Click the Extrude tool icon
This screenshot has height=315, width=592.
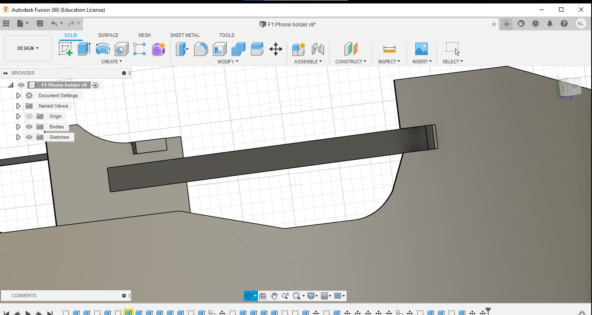coord(84,49)
